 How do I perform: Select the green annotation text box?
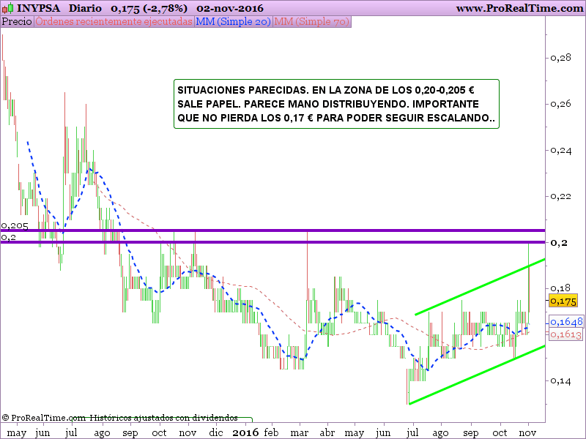click(336, 104)
